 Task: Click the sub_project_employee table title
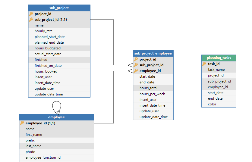tap(153, 53)
